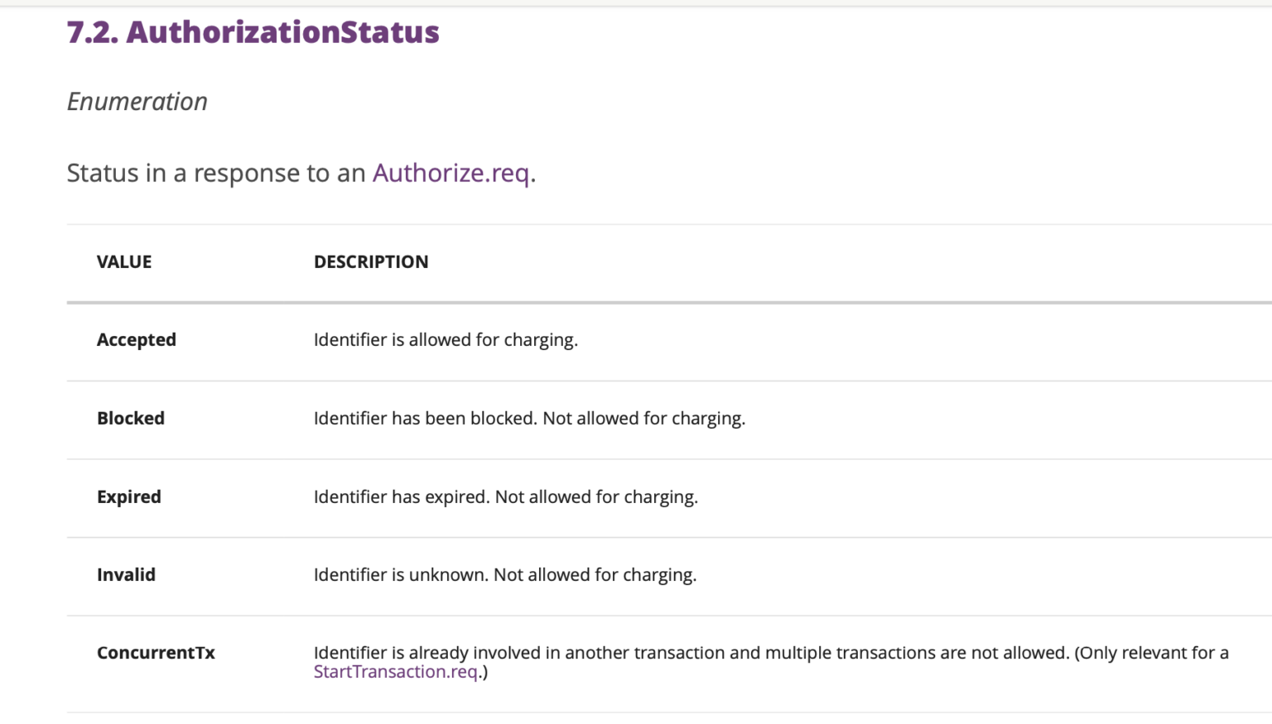Click 'Not allowed for charging' in Blocked row
Viewport: 1272px width, 724px height.
click(643, 419)
